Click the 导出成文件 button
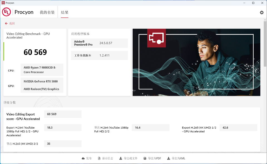267x164 pixels. click(x=128, y=158)
